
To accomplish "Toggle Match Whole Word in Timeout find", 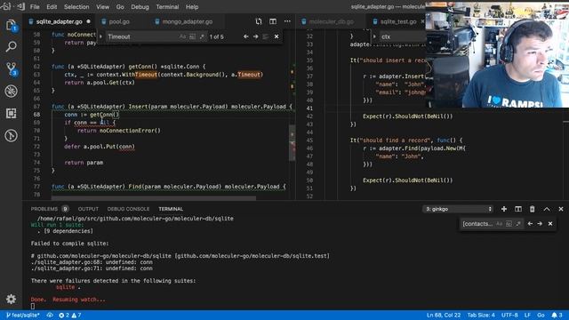I will click(192, 36).
